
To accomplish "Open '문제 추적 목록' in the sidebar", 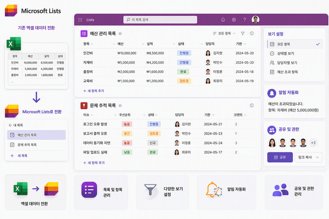I will [37, 145].
